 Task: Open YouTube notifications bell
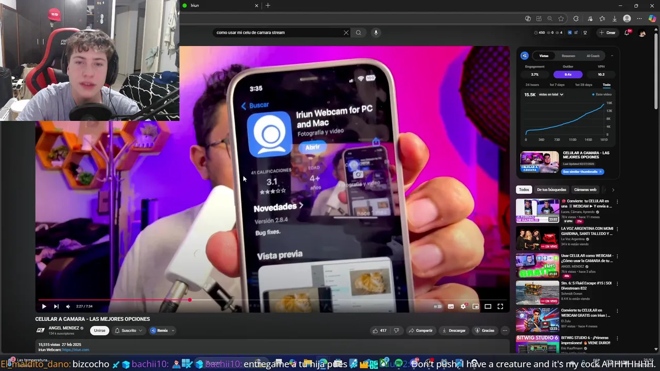[627, 32]
